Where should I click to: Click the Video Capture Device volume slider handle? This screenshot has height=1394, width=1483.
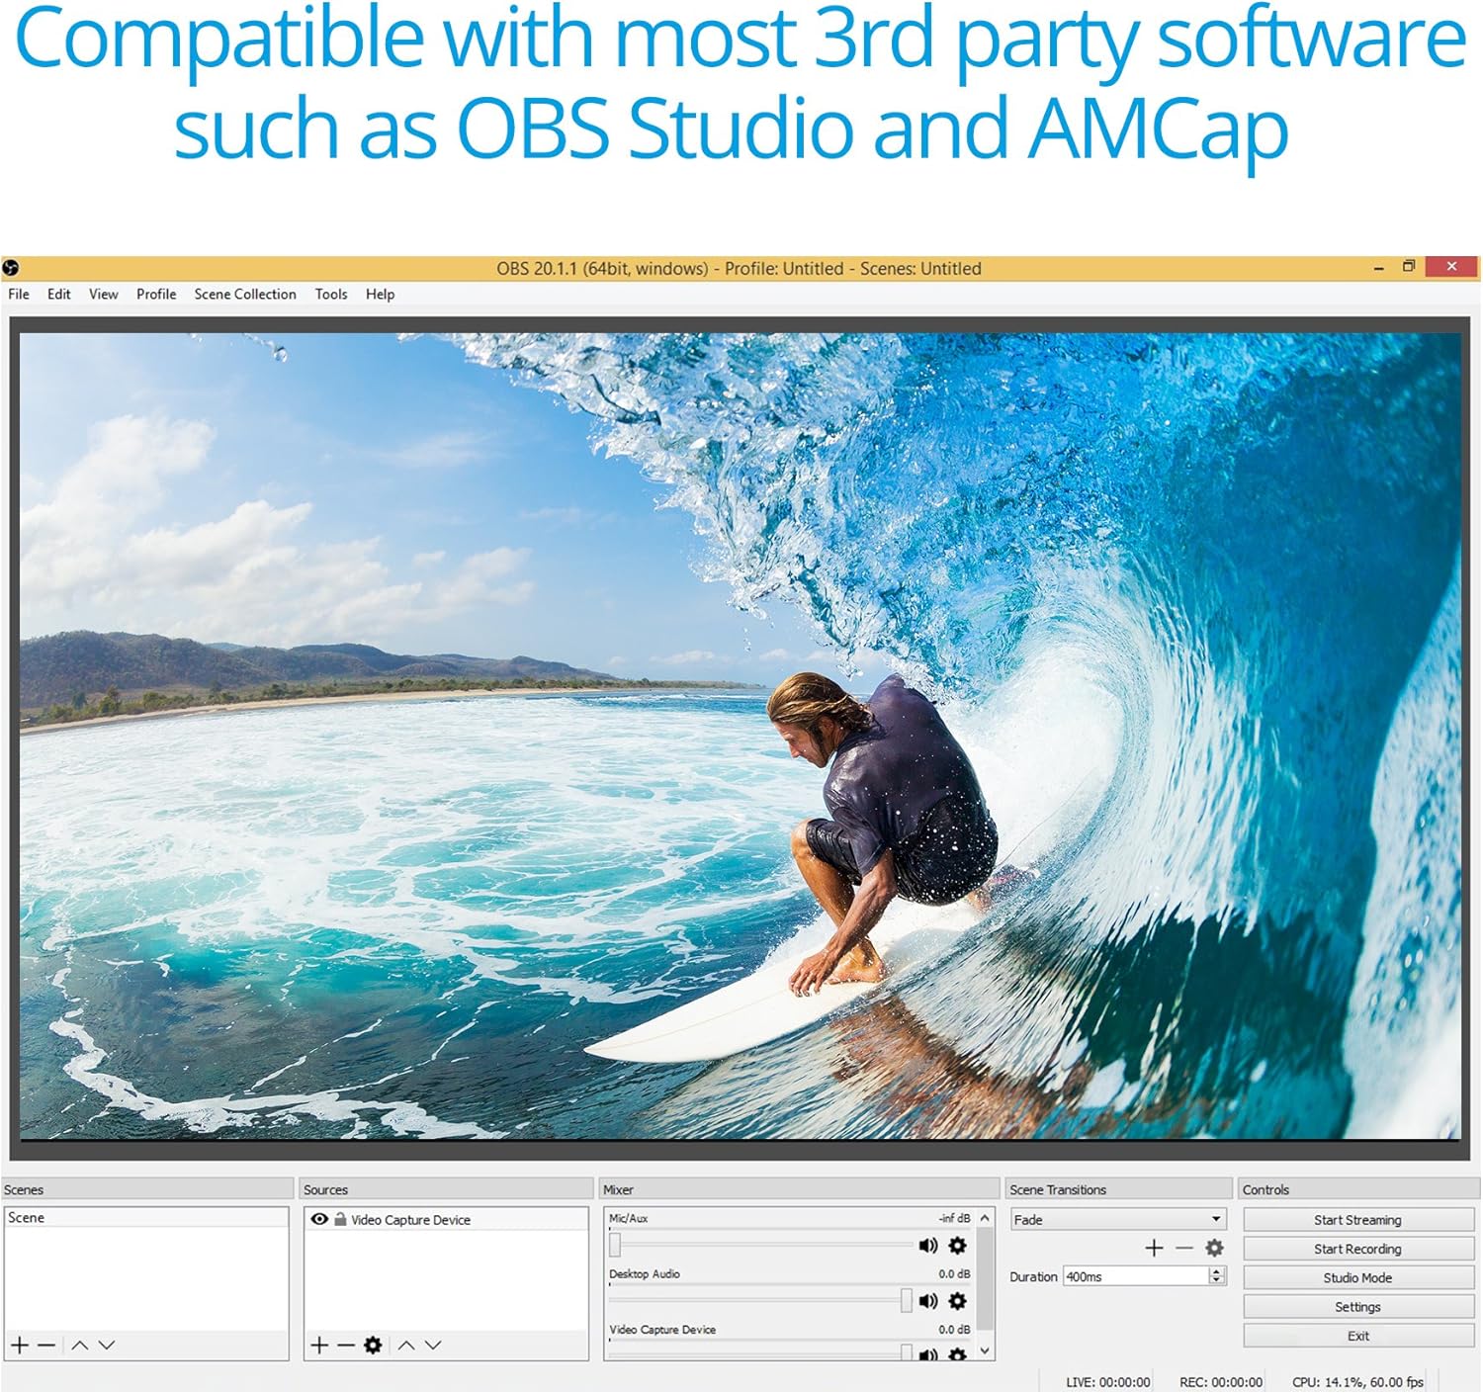point(906,1352)
